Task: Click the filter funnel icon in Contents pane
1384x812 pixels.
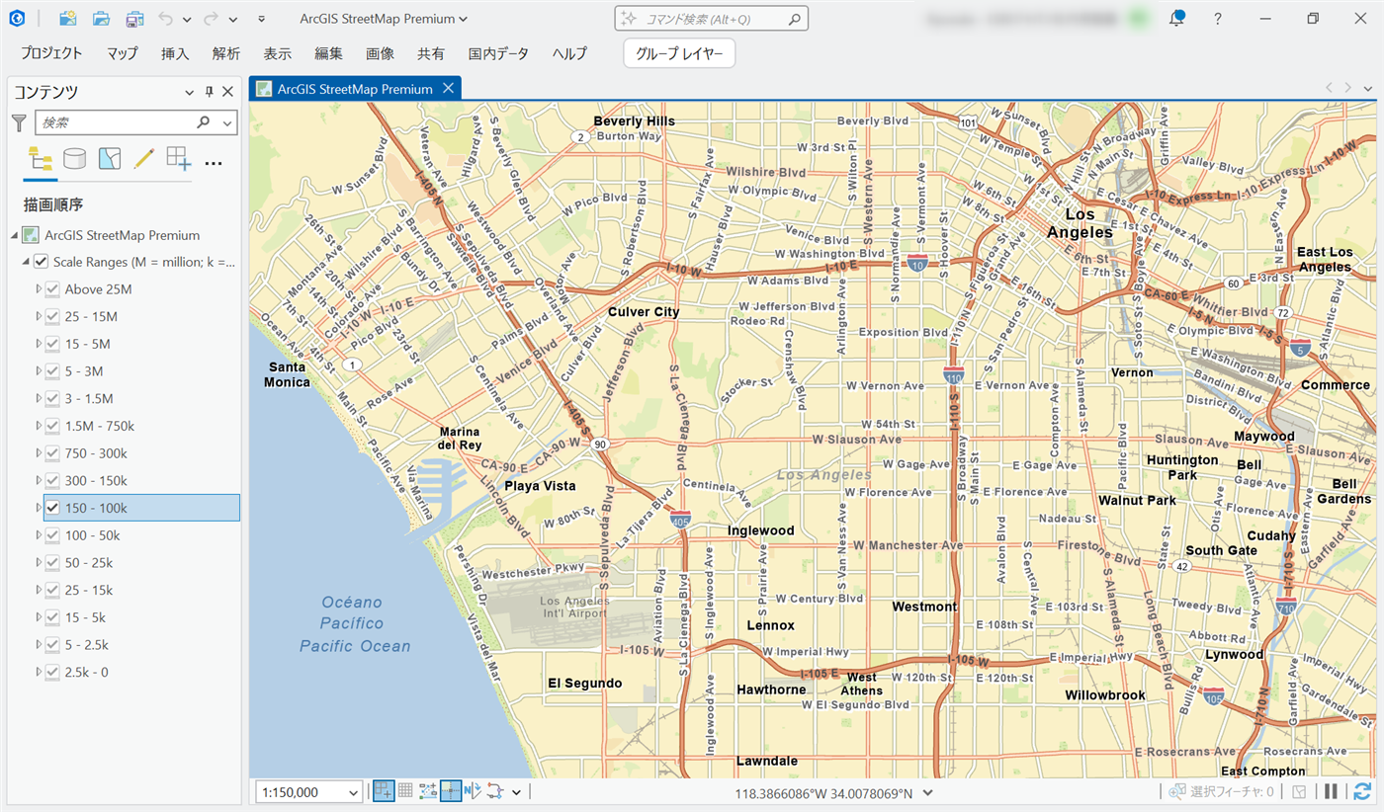Action: 19,122
